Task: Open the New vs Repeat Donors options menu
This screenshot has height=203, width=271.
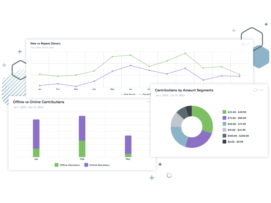Action: point(248,44)
